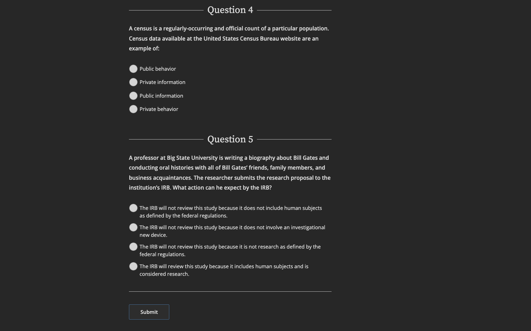Click the Question 4 census description text
Image resolution: width=531 pixels, height=331 pixels.
tap(229, 38)
